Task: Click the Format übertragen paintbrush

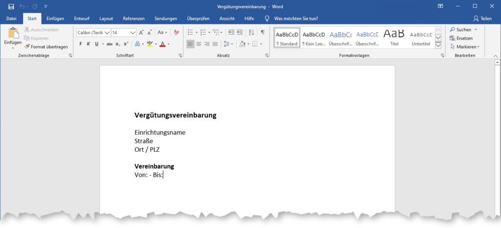Action: 46,47
